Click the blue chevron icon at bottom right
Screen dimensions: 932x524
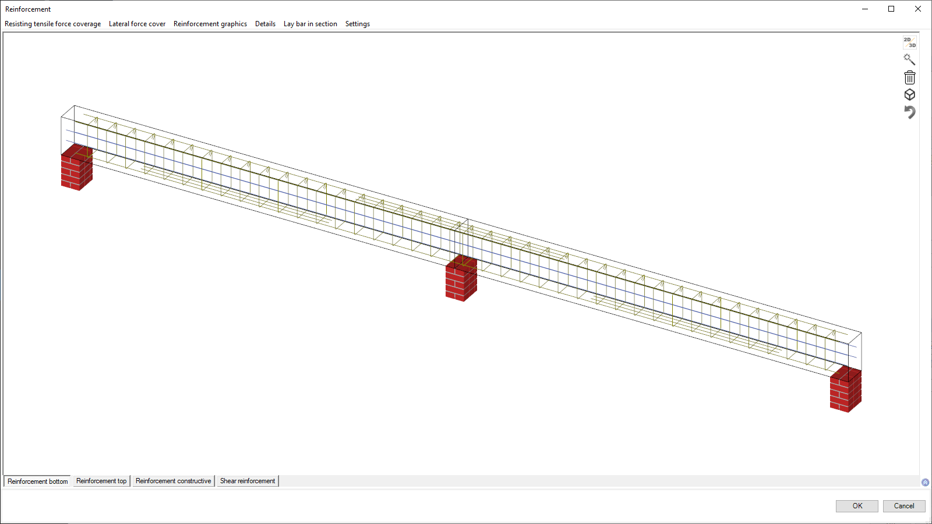(x=925, y=482)
